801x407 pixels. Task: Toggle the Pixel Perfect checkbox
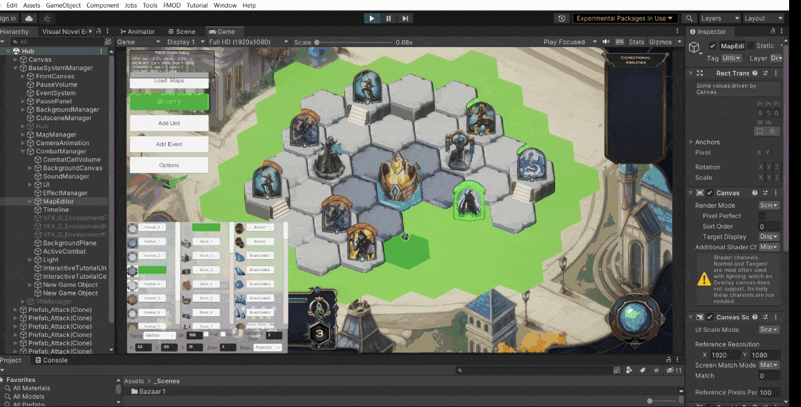click(x=762, y=216)
